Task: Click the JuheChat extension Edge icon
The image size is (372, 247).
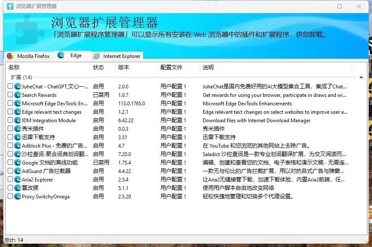Action: 18,86
